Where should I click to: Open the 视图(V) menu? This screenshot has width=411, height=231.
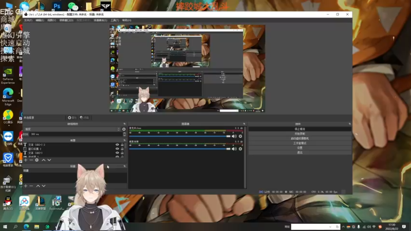(x=51, y=20)
